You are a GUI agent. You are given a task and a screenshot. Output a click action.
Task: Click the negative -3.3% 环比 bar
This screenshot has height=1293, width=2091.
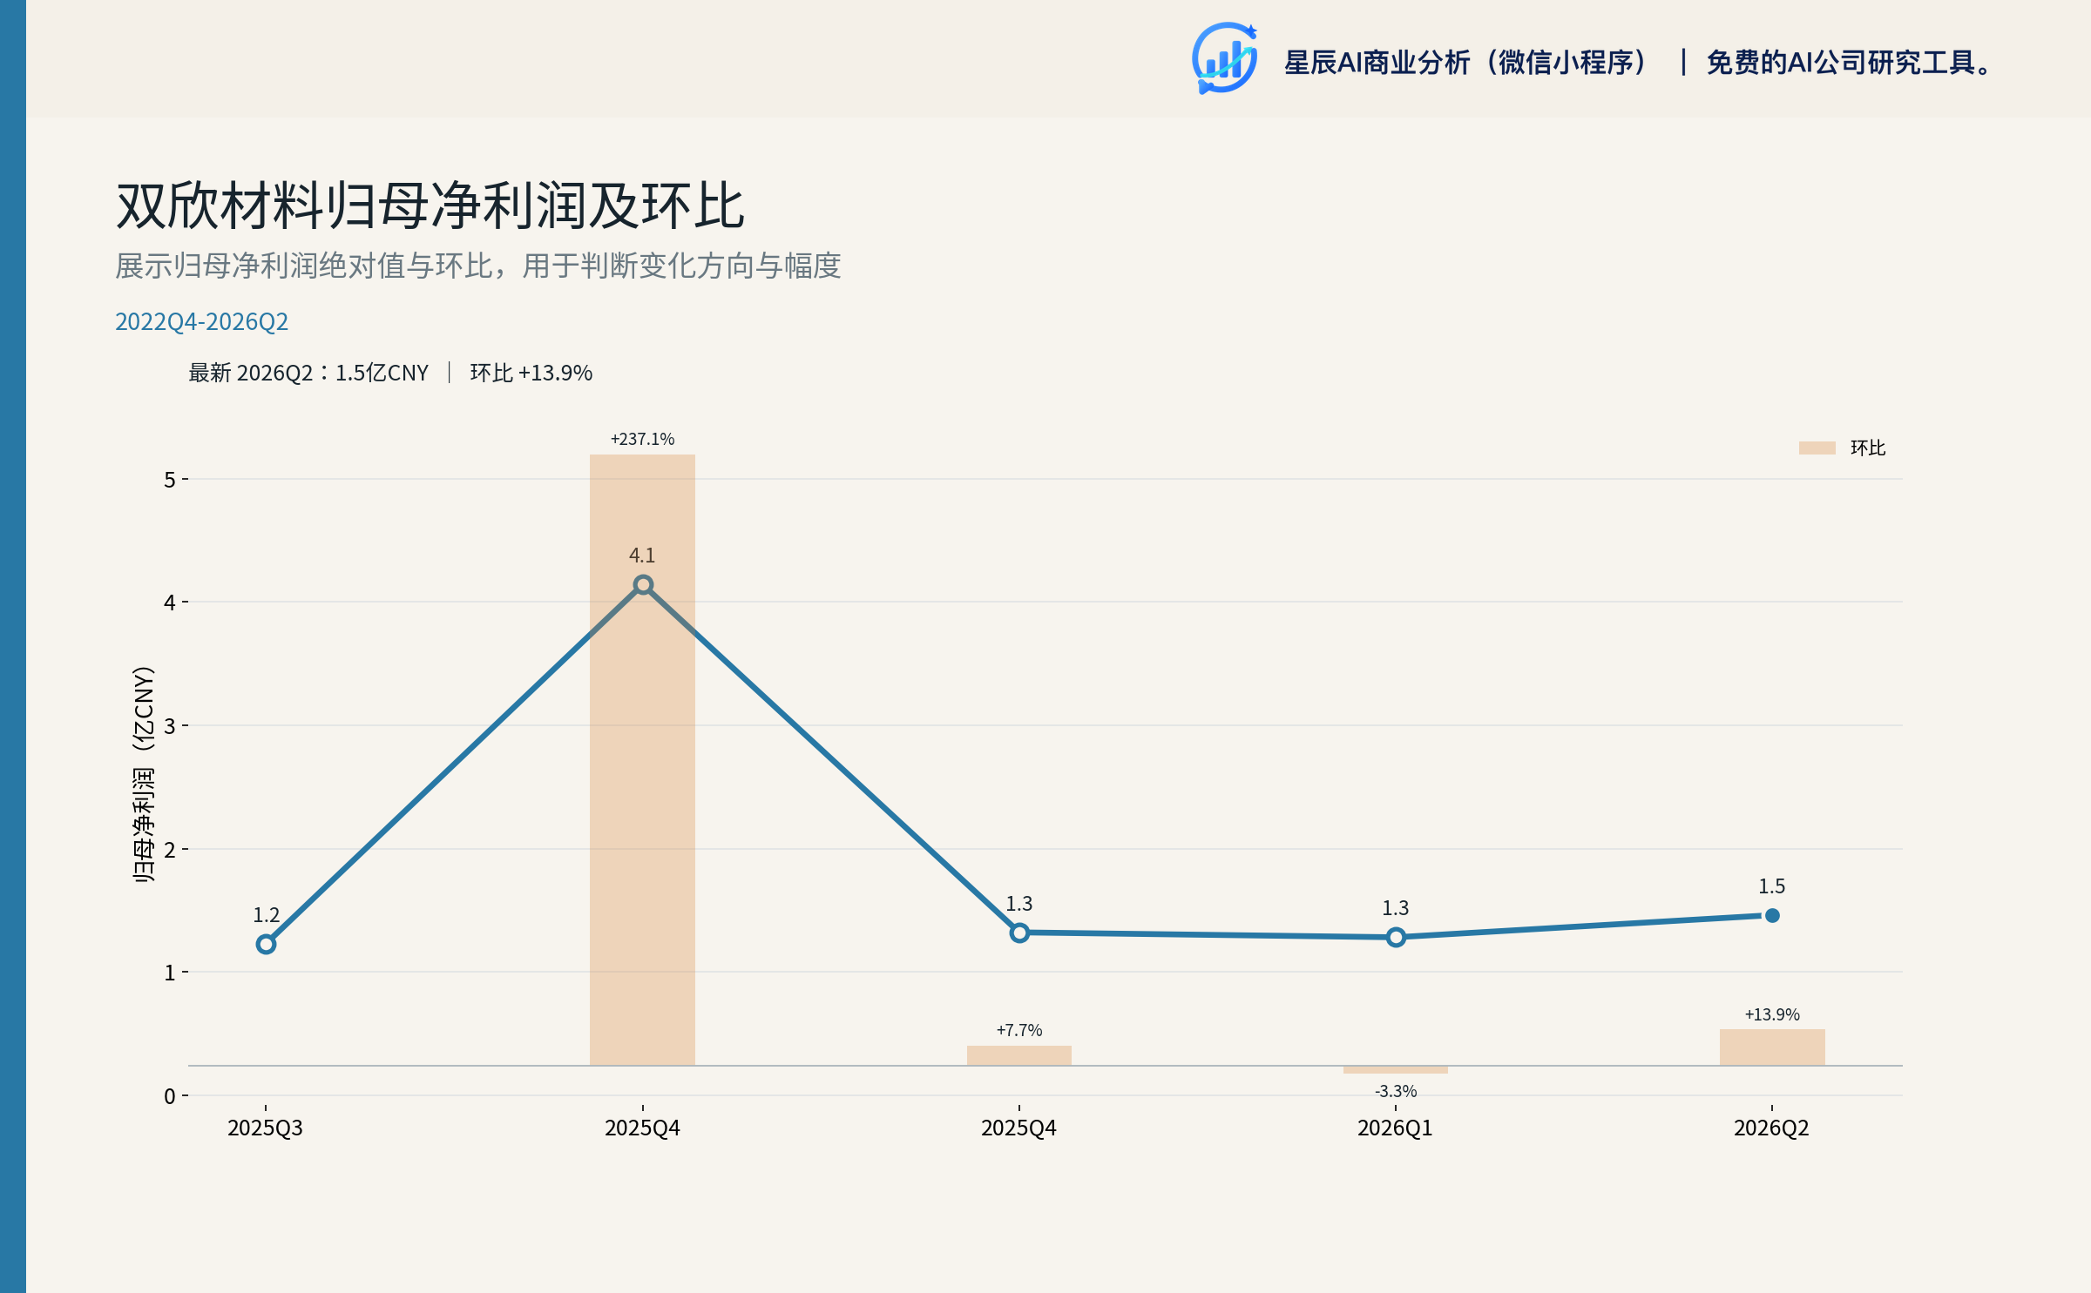[1396, 1069]
